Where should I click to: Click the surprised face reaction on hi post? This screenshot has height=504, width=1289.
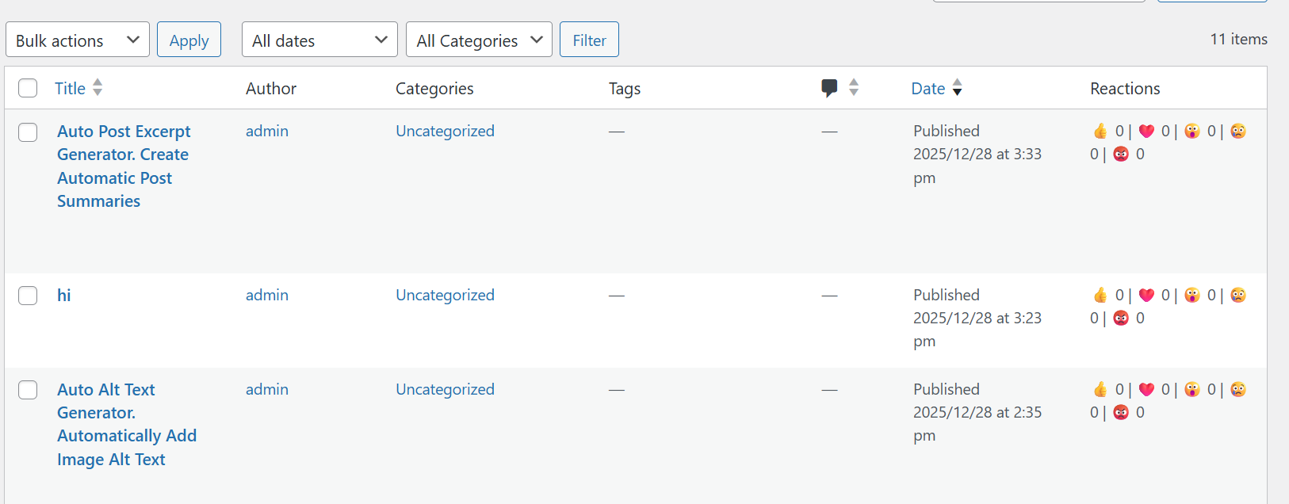[1192, 296]
